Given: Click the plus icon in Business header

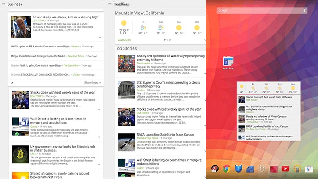Looking at the screenshot, I should (102, 4).
